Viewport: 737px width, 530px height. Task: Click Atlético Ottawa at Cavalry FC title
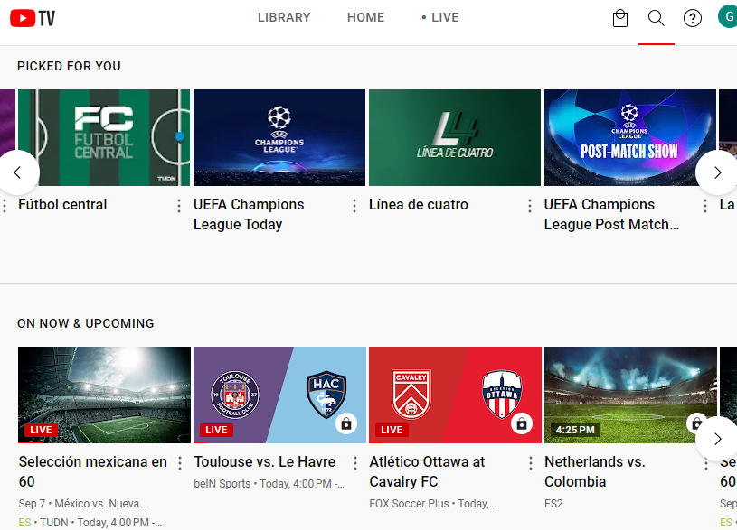427,472
